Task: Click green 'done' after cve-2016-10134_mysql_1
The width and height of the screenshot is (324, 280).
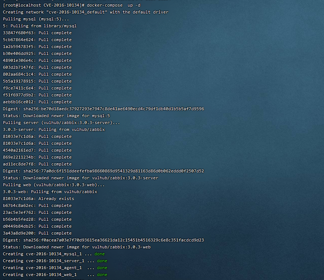Action: coord(100,254)
